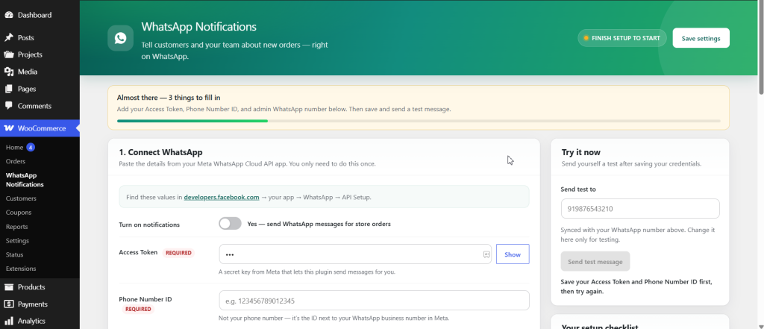The image size is (764, 329).
Task: Show the Access Token value
Action: tap(513, 254)
